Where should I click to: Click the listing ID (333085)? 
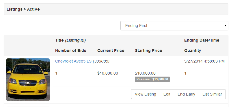coord(101,61)
